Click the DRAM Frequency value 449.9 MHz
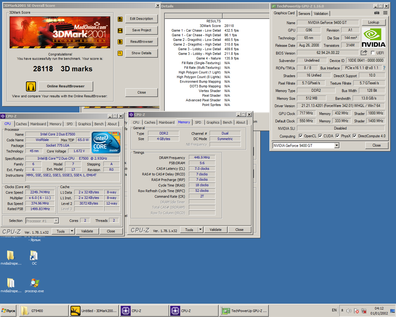Viewport: 396px width, 317px height. [202, 157]
